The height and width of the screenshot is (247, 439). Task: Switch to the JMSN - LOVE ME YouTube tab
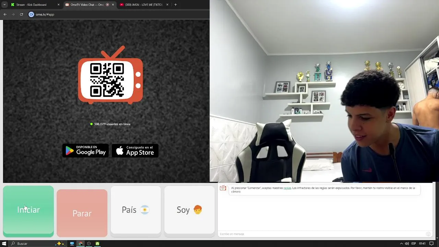(143, 5)
